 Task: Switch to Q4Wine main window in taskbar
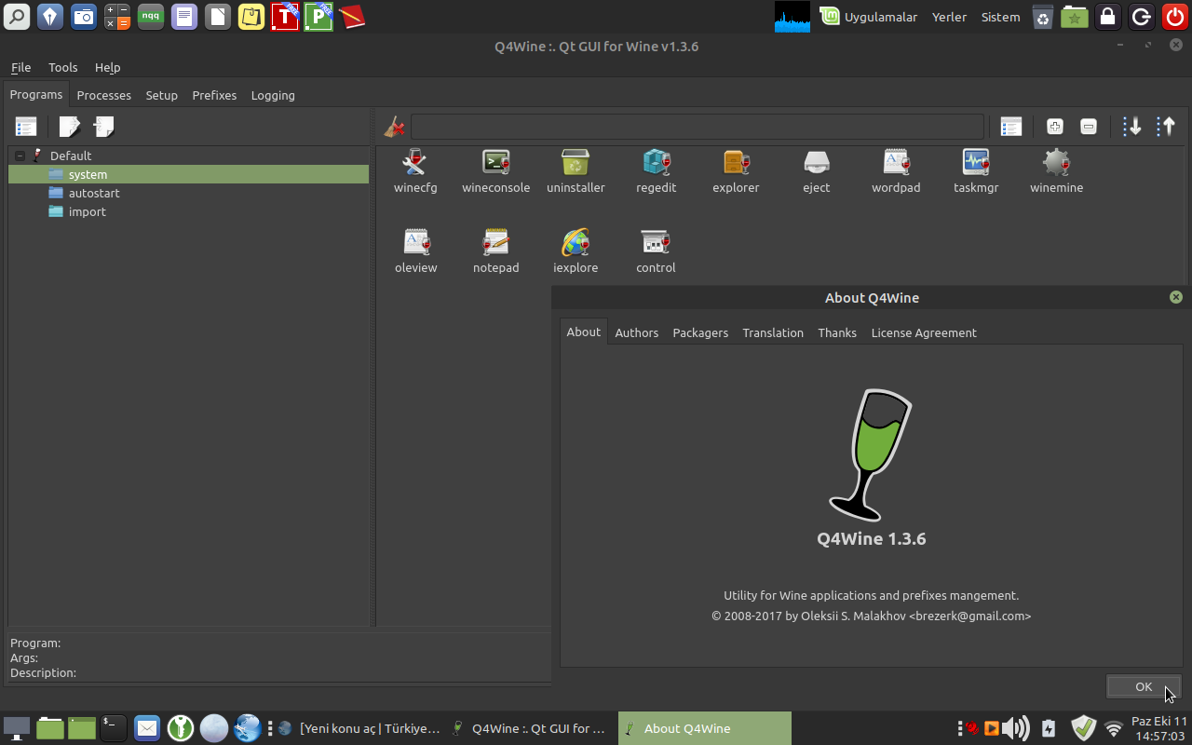(x=529, y=728)
